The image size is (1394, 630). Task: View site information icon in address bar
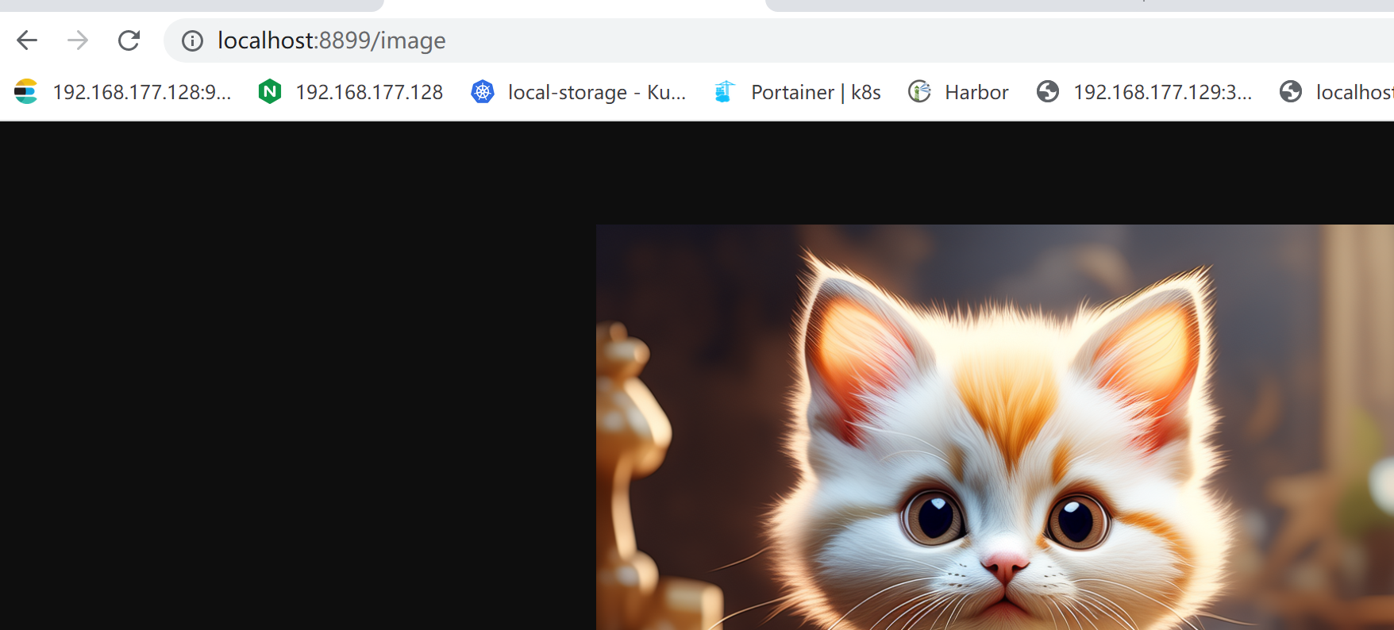tap(192, 40)
